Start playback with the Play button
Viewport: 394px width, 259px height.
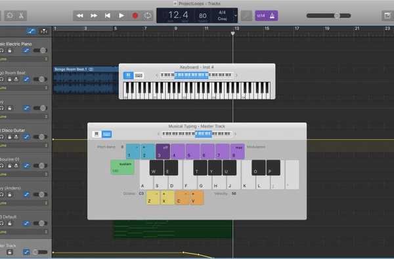[121, 16]
